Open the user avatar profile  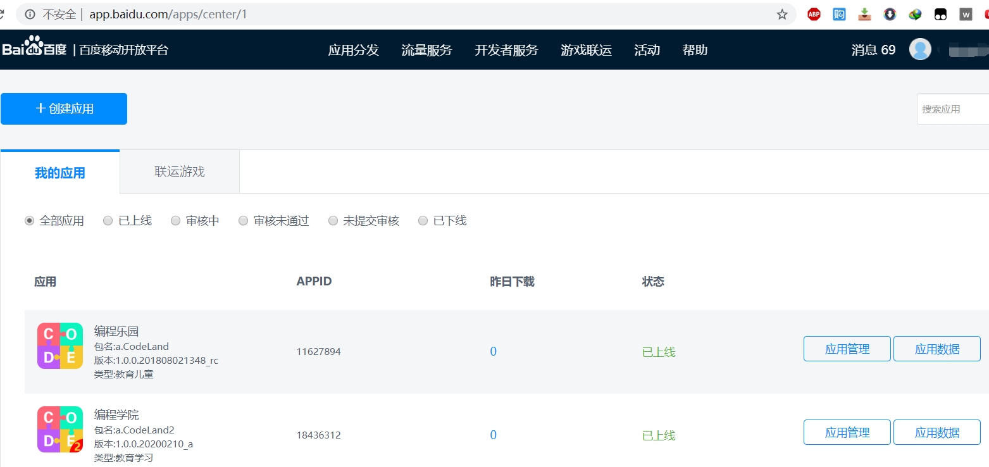(x=920, y=49)
